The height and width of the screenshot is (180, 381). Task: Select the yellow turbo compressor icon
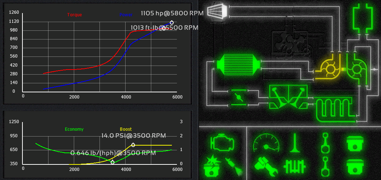329,67
